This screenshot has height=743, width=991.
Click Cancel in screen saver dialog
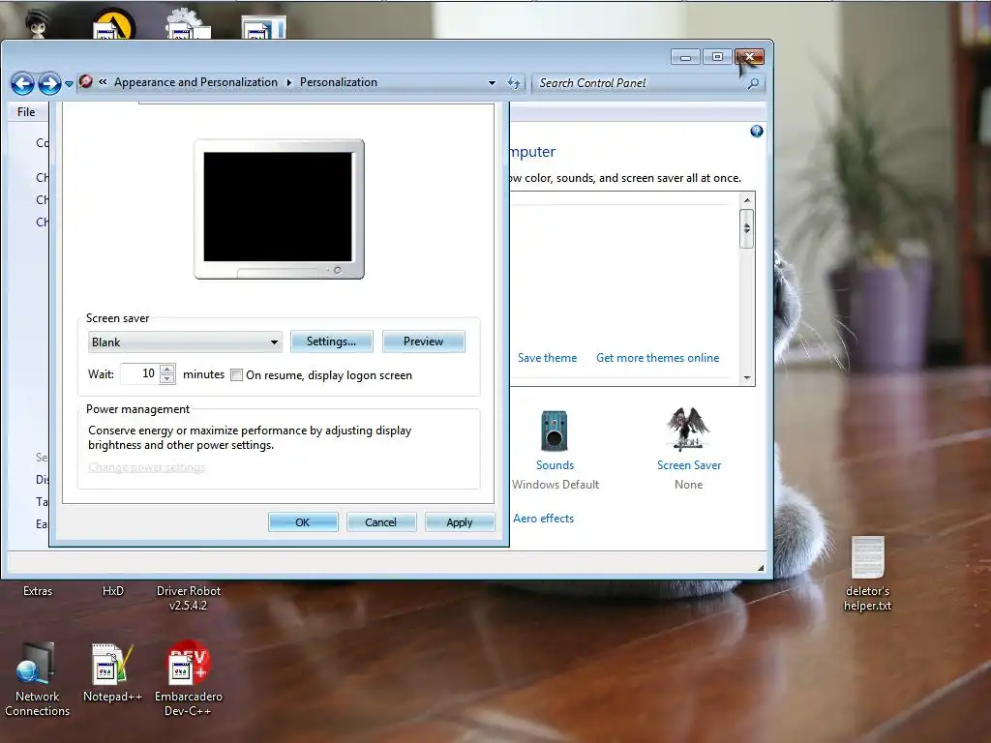pyautogui.click(x=381, y=522)
